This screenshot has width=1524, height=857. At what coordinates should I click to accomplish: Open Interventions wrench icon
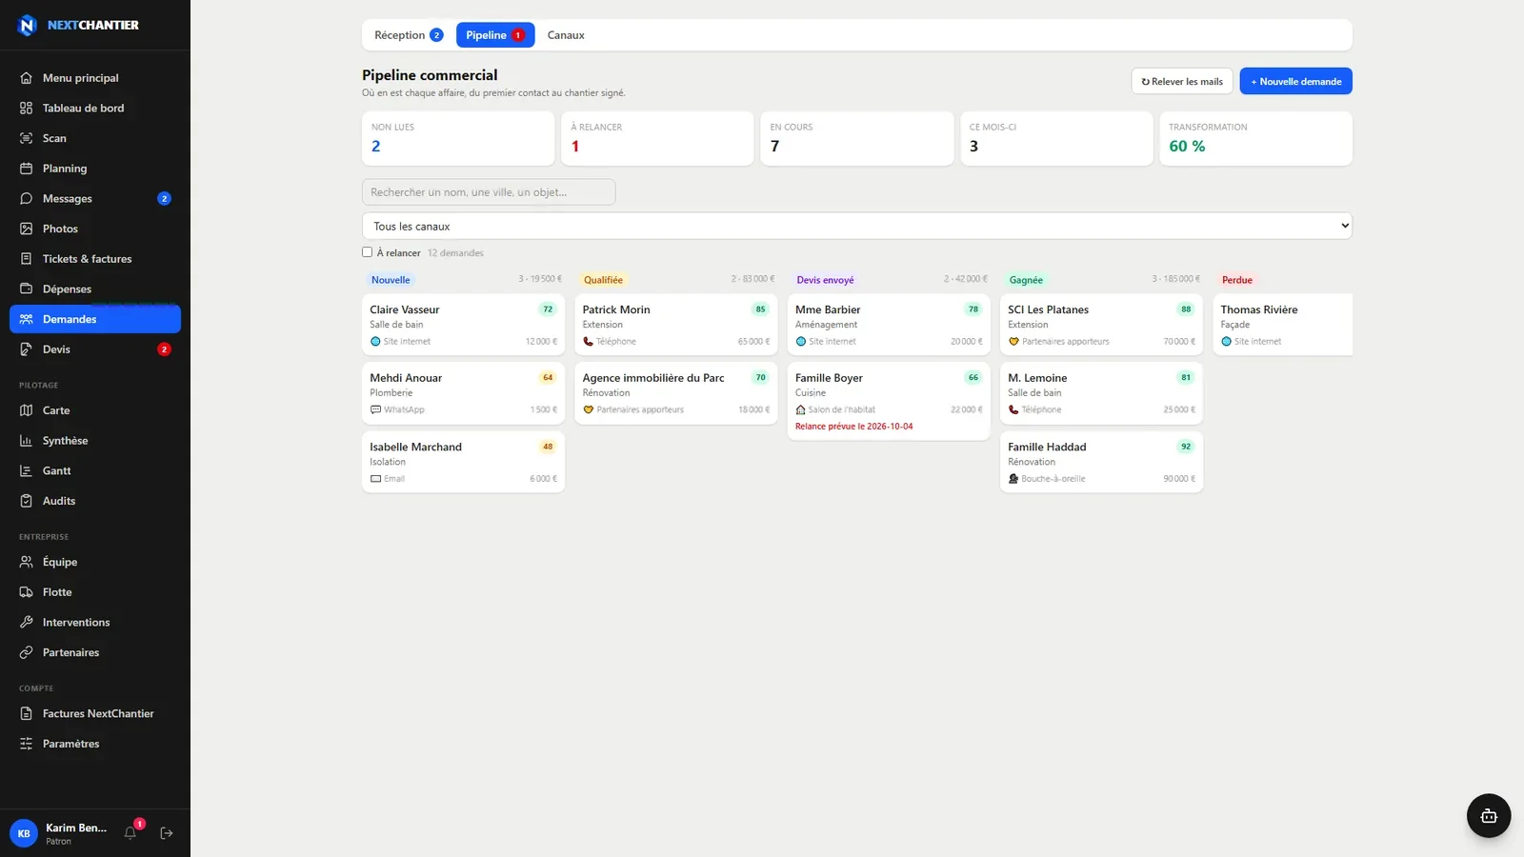click(27, 622)
